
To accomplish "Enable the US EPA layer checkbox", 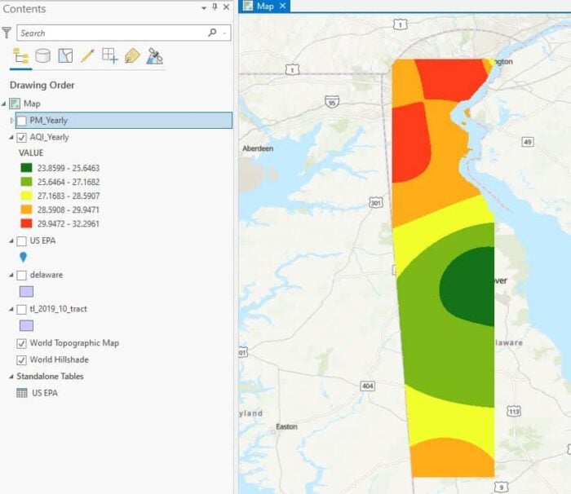I will [x=22, y=240].
